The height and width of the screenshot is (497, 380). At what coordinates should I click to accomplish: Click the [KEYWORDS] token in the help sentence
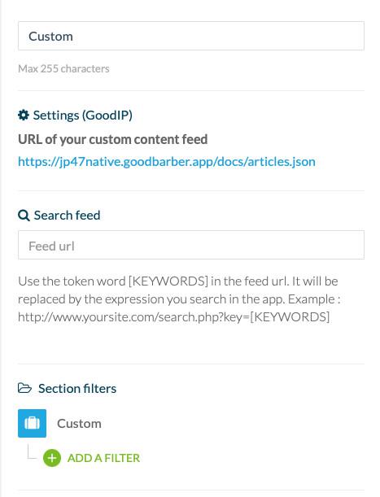pos(168,281)
